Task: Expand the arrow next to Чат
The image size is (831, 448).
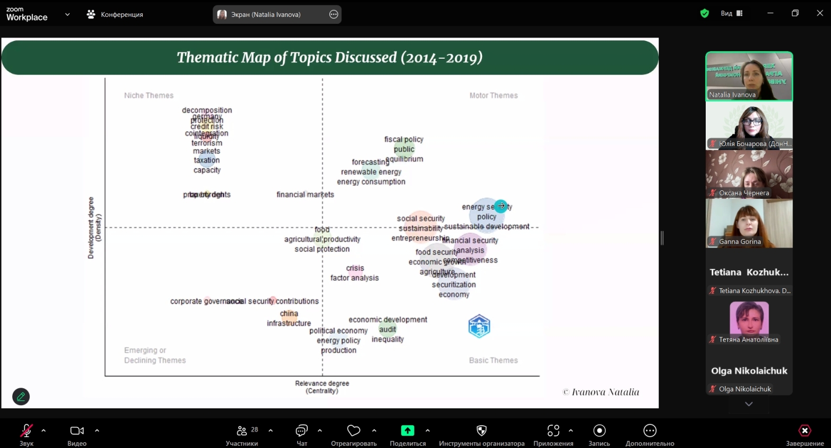Action: click(x=320, y=431)
